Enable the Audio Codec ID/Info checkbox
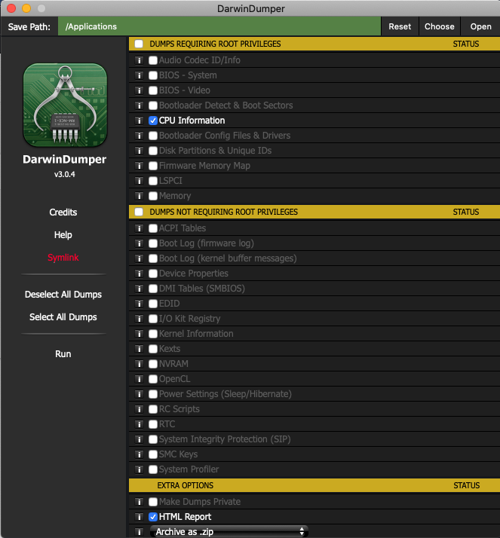 pos(153,60)
